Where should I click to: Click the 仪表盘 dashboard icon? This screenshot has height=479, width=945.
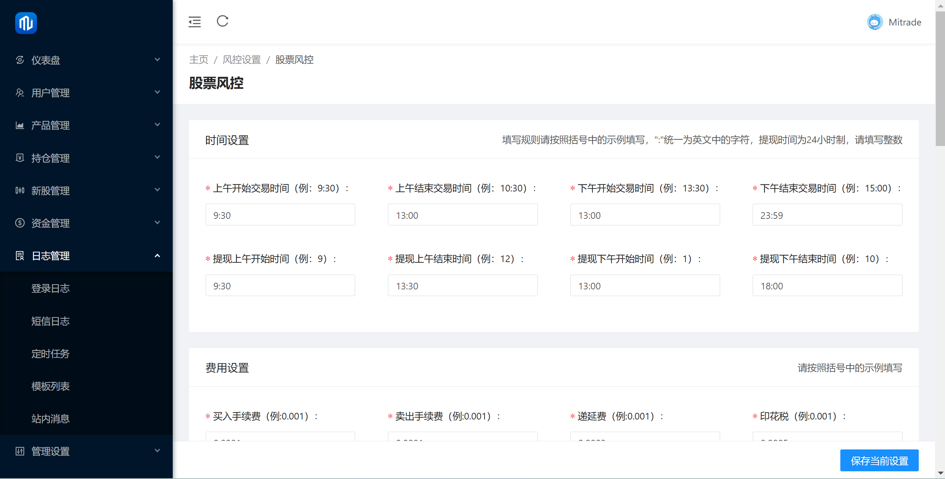point(20,60)
